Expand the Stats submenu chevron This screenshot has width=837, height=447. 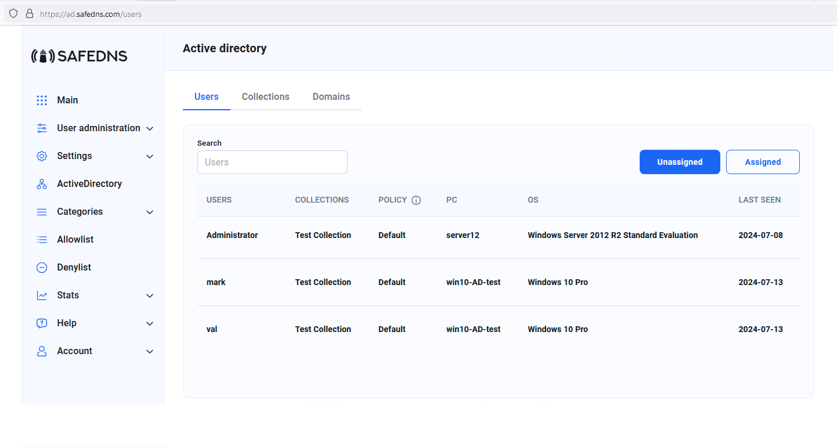pos(150,296)
